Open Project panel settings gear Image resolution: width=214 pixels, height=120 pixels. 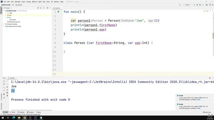[x=47, y=8]
